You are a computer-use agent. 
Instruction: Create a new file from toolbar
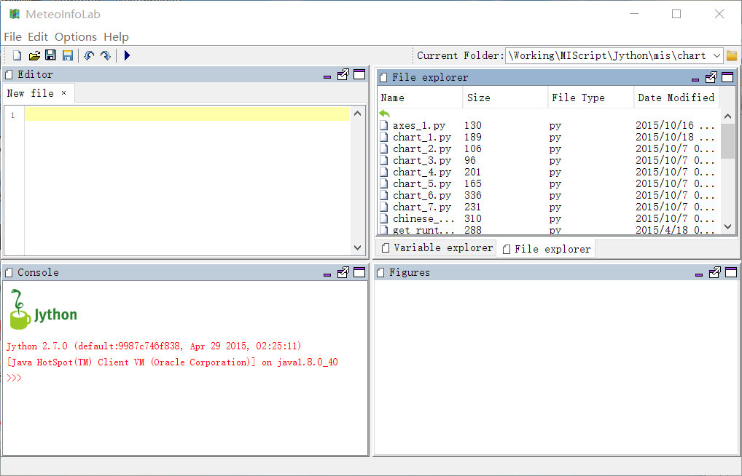point(17,55)
